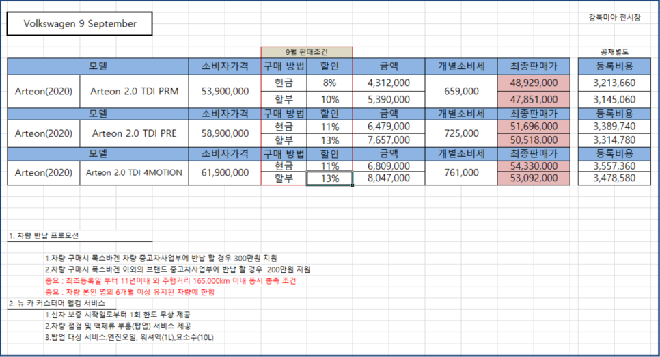Select the registration fee cell 3,557,360
This screenshot has height=357, width=660.
[614, 166]
